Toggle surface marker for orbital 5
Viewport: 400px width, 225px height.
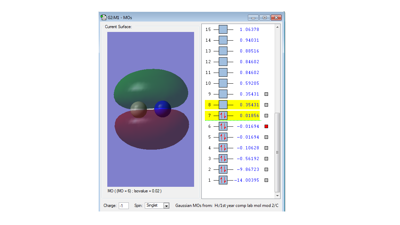pos(266,137)
